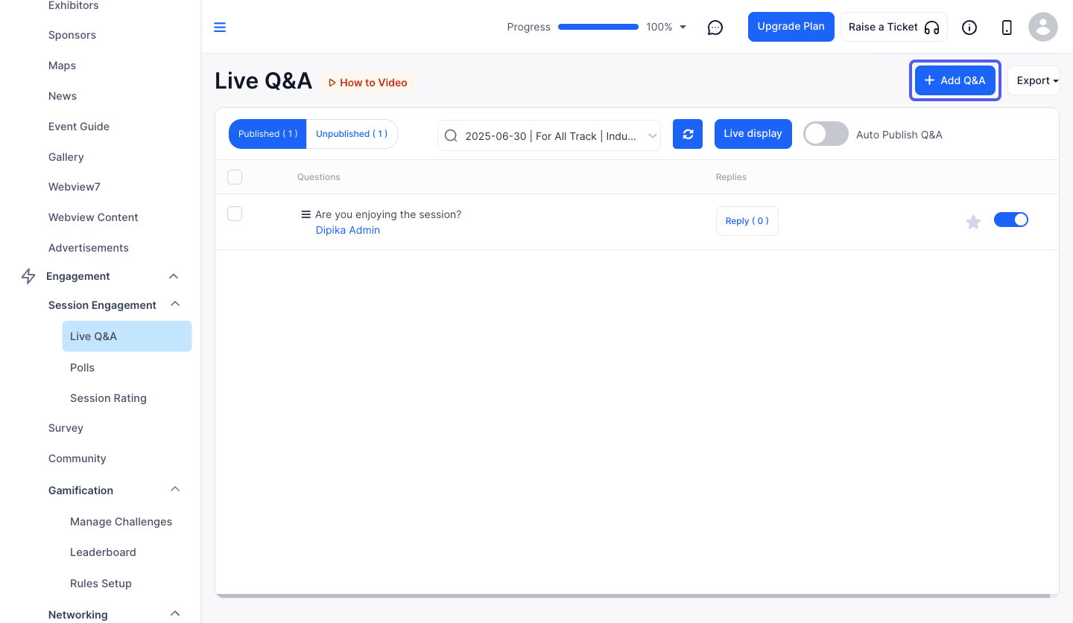Image resolution: width=1073 pixels, height=623 pixels.
Task: Tick the select-all checkbox in the header
Action: [x=235, y=177]
